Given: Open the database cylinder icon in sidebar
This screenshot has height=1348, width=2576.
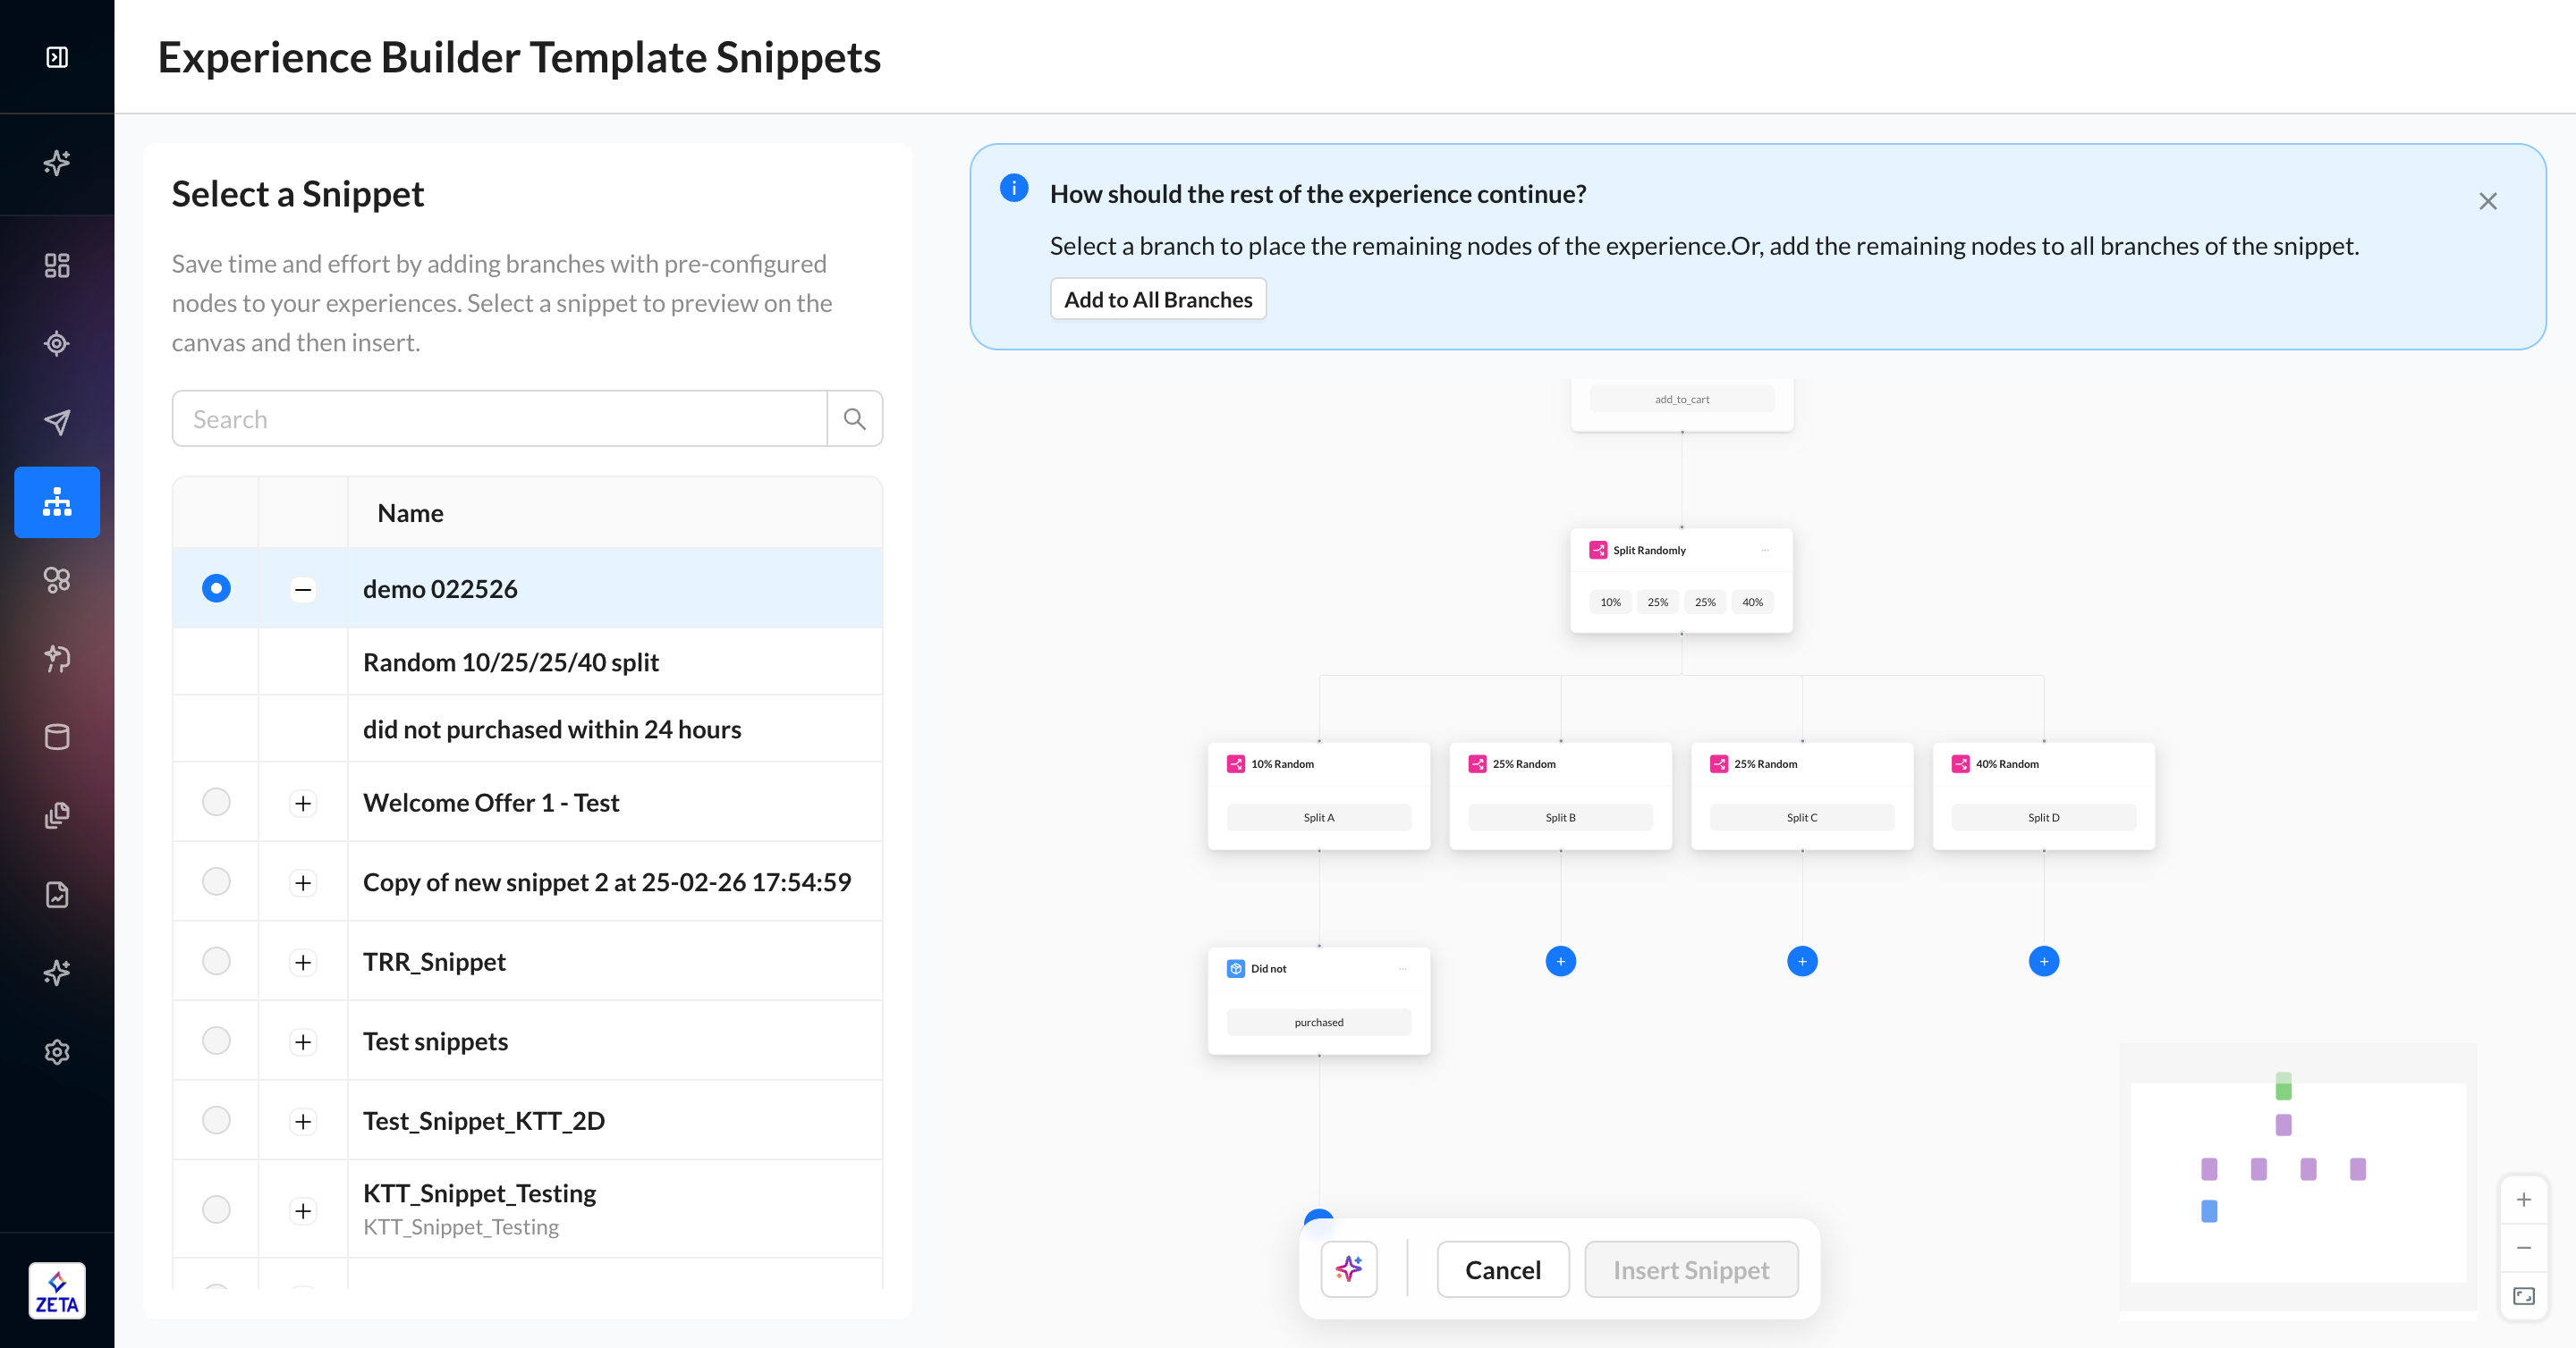Looking at the screenshot, I should coord(57,737).
